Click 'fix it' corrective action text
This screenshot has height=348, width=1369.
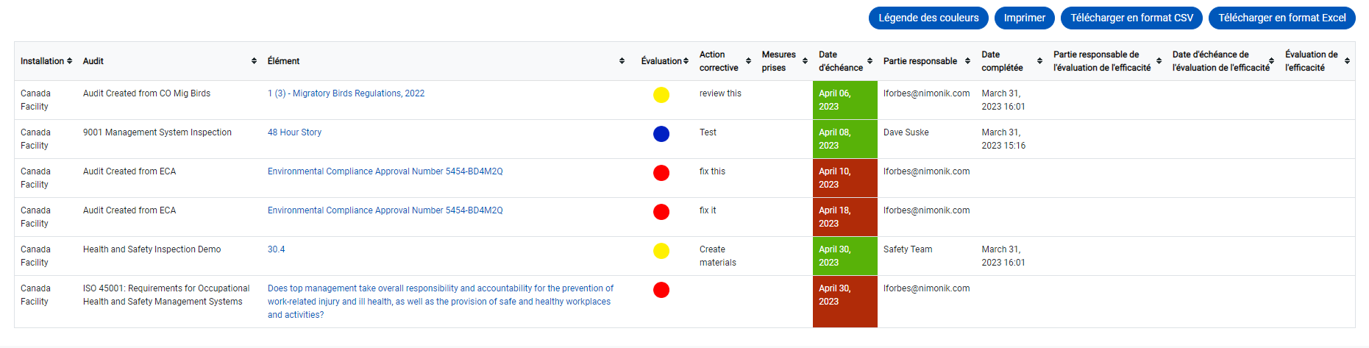[x=708, y=210]
